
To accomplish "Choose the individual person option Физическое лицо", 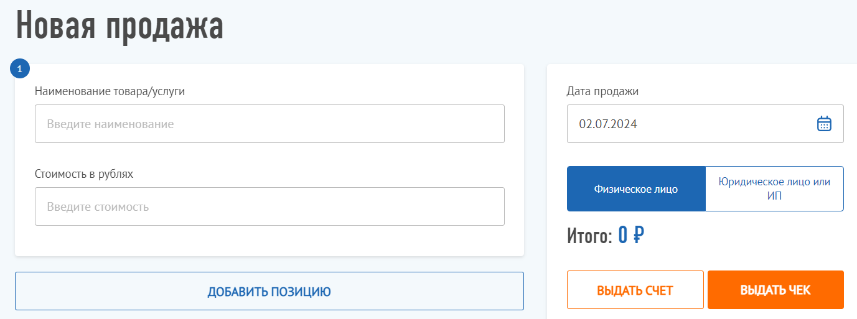I will pos(635,189).
